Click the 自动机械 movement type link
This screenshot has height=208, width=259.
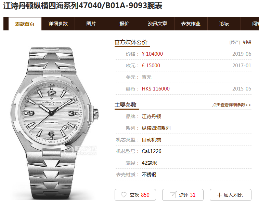(151, 140)
